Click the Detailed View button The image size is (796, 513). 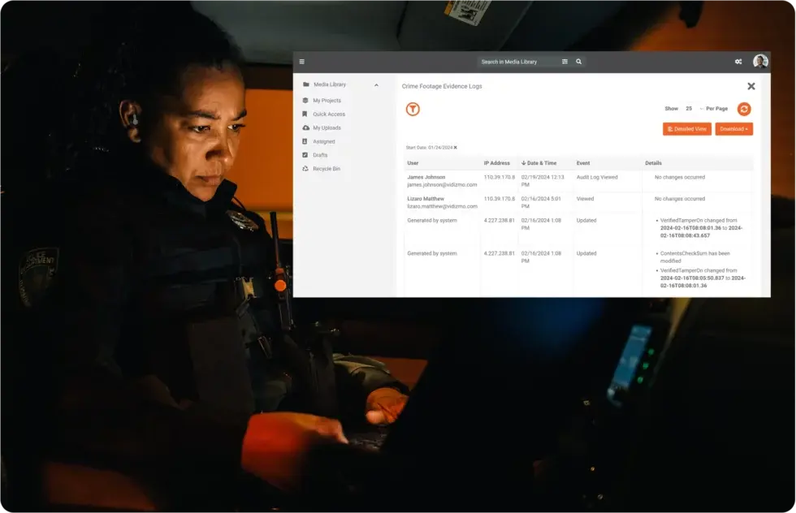tap(686, 129)
